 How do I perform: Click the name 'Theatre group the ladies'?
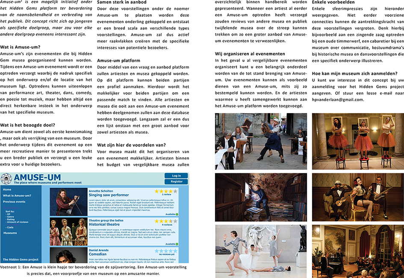[x=106, y=221]
